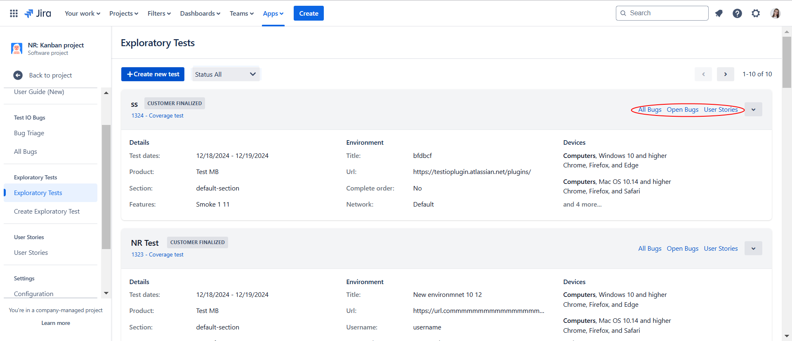
Task: Click the Create button
Action: point(309,13)
